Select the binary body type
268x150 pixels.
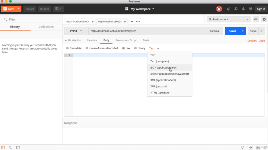[136, 48]
